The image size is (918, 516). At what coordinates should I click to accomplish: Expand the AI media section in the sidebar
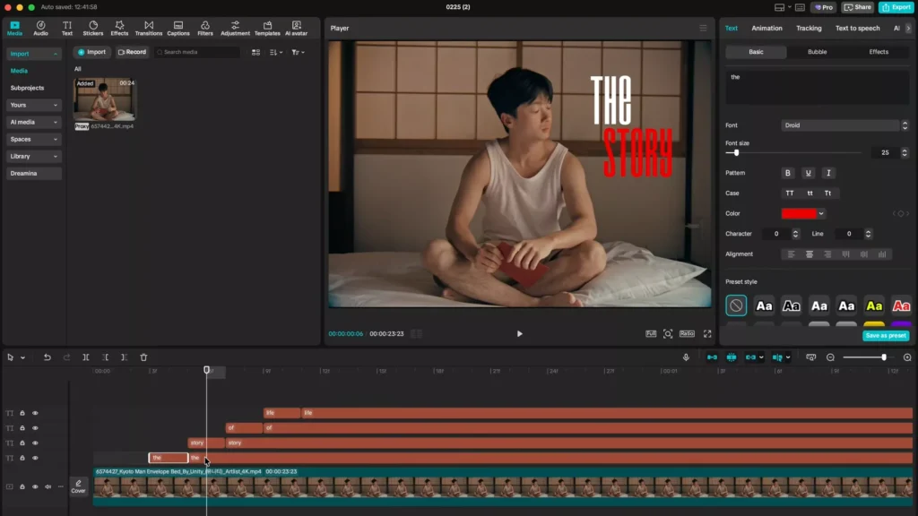point(33,122)
